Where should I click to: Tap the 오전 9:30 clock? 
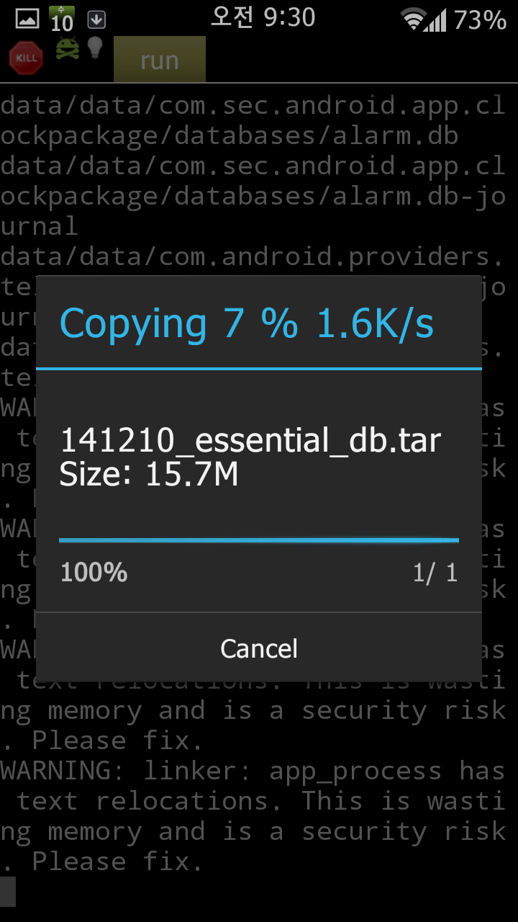[263, 17]
